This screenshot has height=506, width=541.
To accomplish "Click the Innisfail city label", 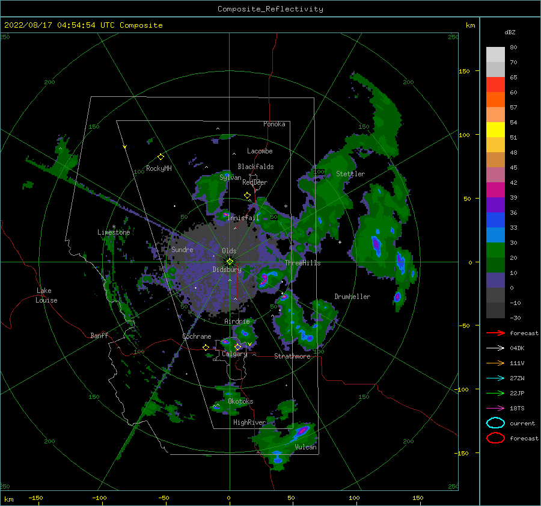I will click(243, 218).
